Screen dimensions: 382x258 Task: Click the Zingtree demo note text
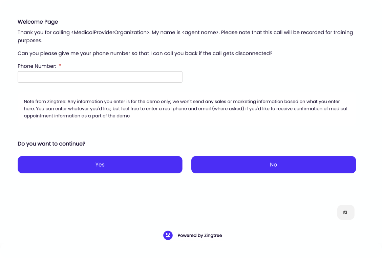185,108
